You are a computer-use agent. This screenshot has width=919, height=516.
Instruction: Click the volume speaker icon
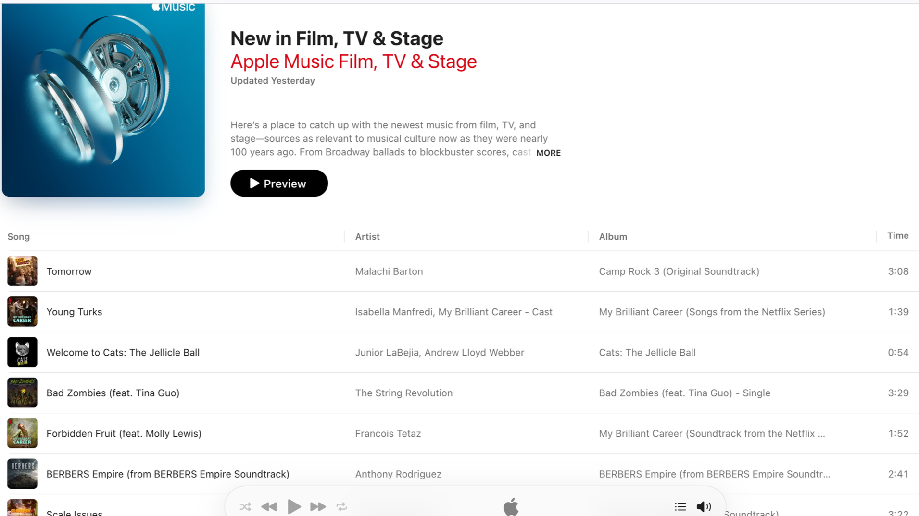point(704,506)
